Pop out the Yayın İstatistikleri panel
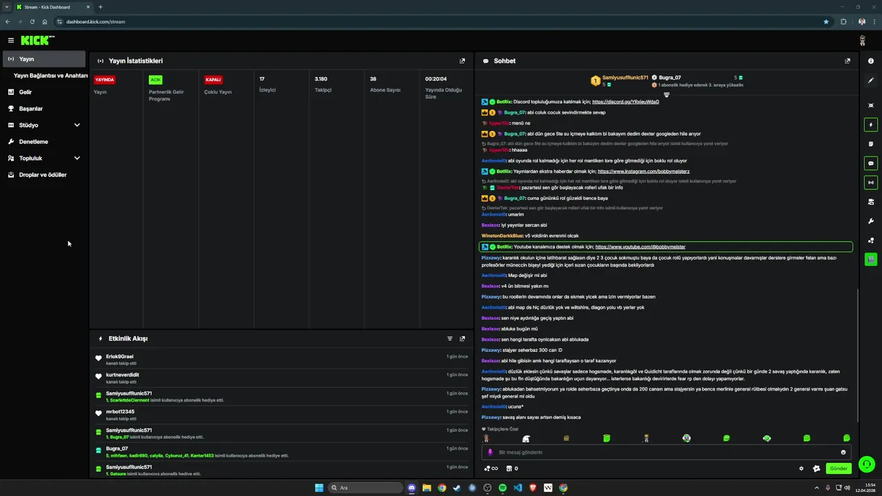 462,61
